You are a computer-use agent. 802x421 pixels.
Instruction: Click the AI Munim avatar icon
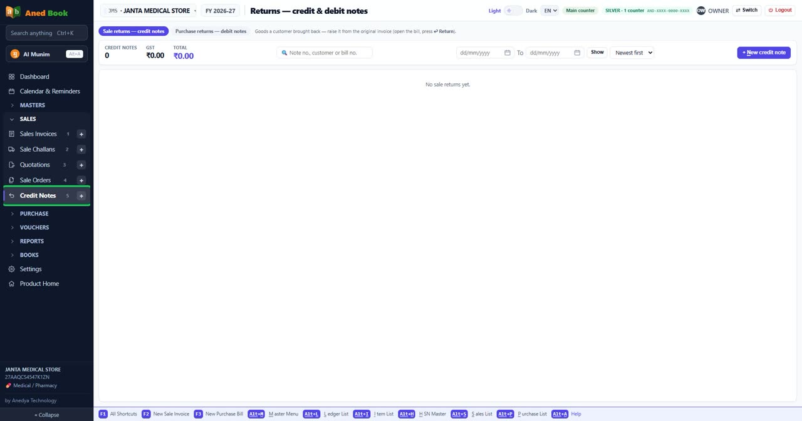click(x=15, y=54)
